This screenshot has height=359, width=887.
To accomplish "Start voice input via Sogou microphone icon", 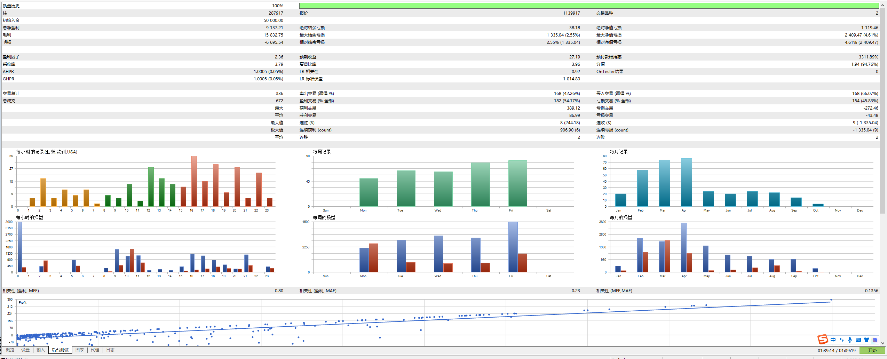I will 850,340.
